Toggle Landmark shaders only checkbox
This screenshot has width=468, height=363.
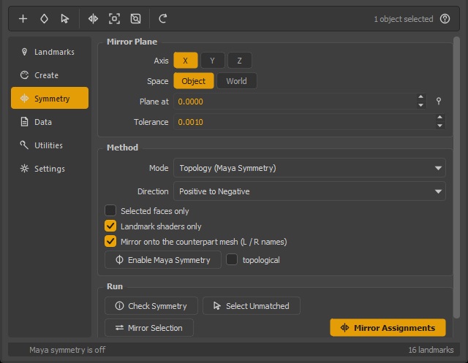click(x=110, y=226)
